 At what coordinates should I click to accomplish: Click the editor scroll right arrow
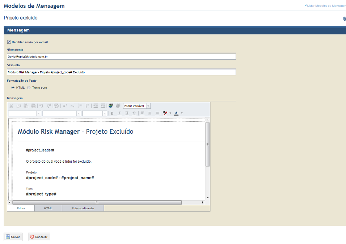[x=203, y=202]
